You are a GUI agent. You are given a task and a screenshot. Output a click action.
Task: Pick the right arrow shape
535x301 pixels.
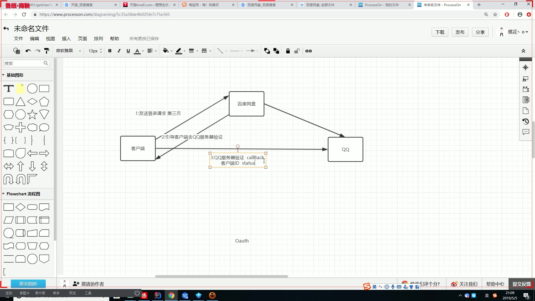pyautogui.click(x=44, y=153)
